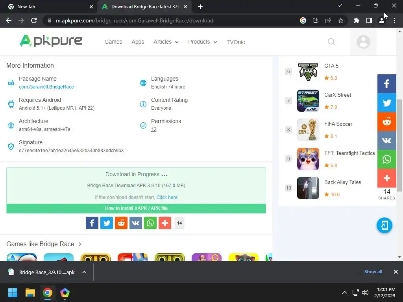403x302 pixels.
Task: Share on Facebook in the side share bar
Action: tap(386, 84)
